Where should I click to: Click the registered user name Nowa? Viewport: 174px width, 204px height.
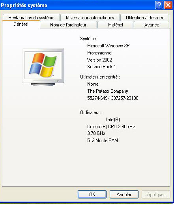click(x=93, y=84)
